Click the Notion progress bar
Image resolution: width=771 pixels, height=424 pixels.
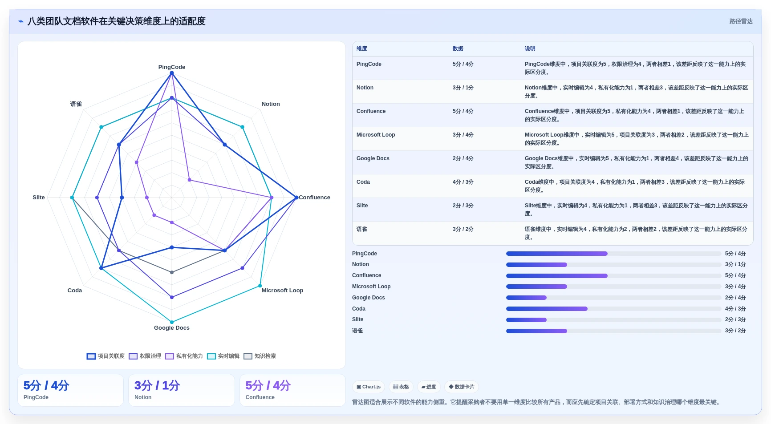[x=613, y=265]
